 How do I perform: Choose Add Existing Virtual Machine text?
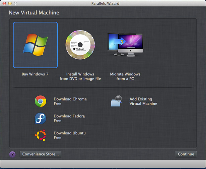143,101
